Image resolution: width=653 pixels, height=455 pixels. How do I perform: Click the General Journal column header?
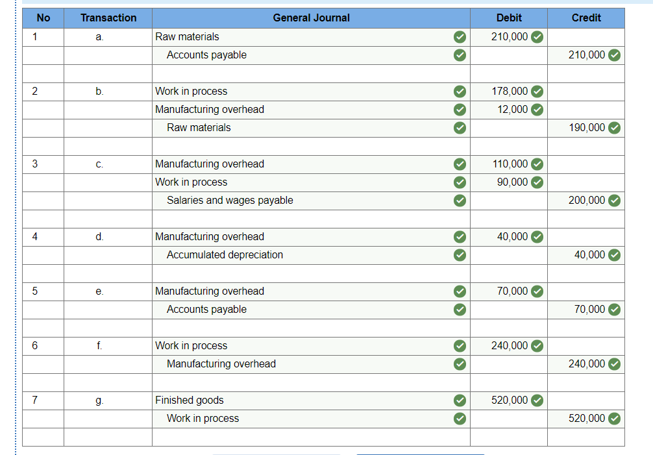(311, 18)
